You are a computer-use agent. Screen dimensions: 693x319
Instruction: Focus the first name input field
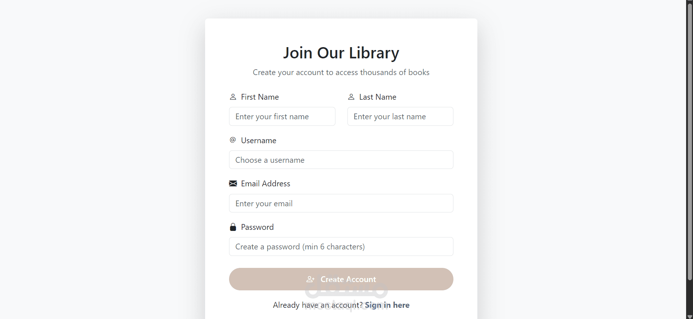(x=282, y=116)
